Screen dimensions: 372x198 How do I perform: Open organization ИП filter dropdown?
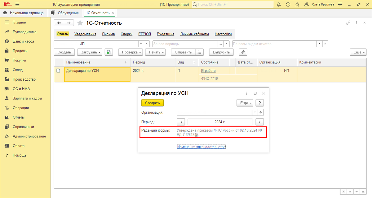[x=141, y=44]
